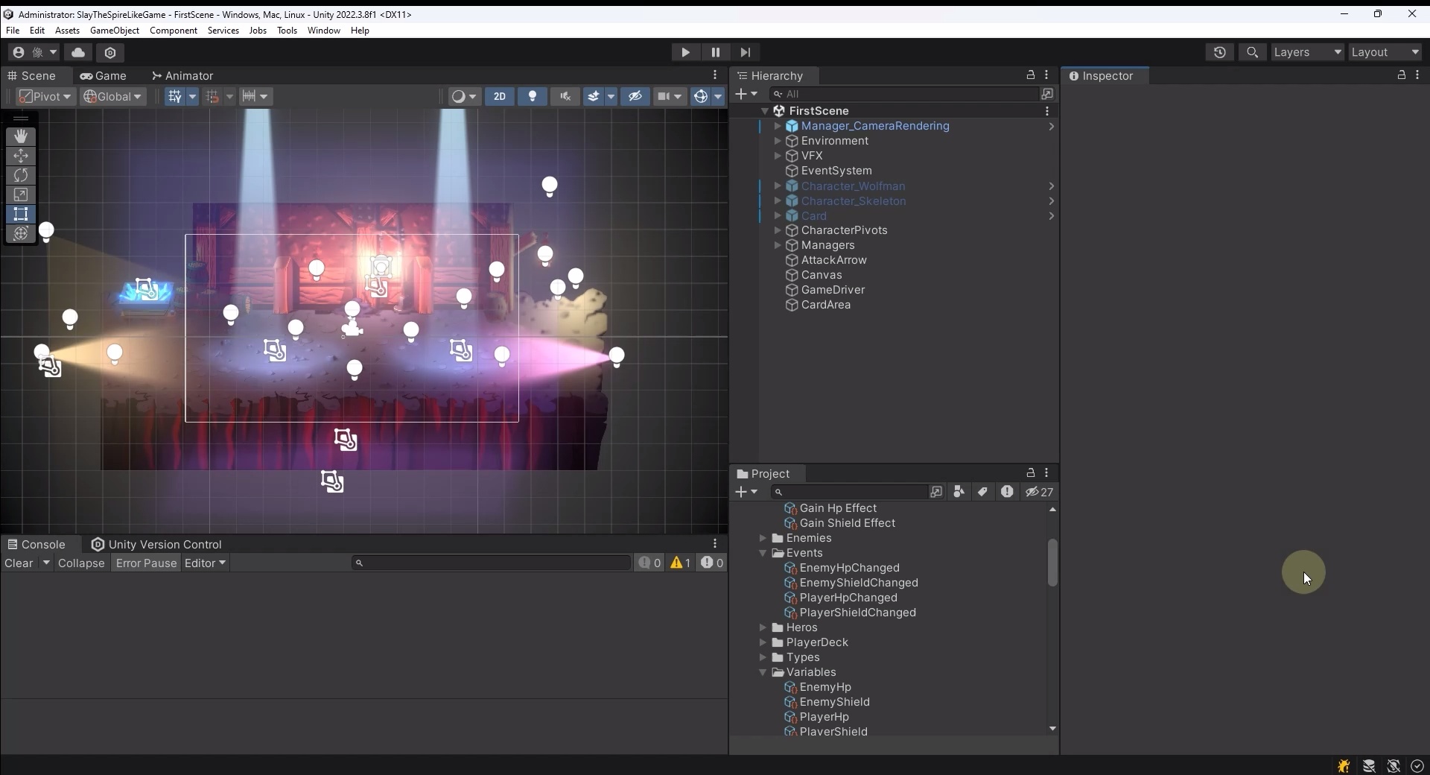Click the filter-by-label tag icon in Project toolbar
1430x775 pixels.
coord(982,492)
